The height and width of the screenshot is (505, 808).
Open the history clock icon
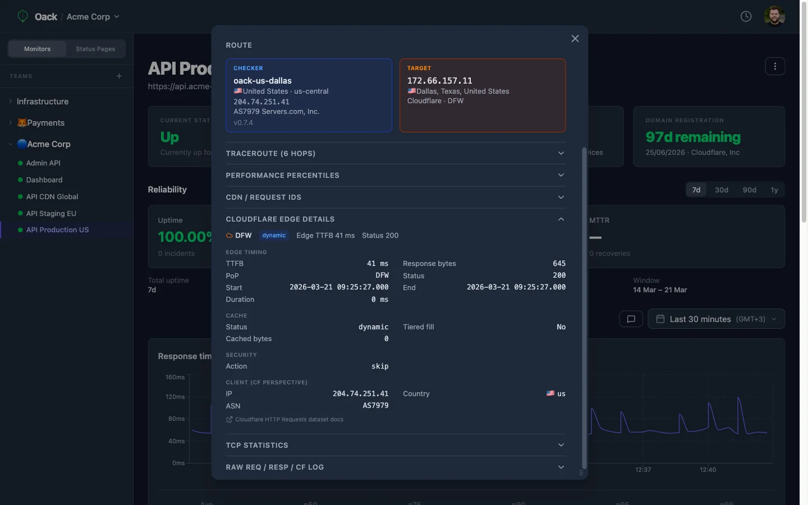746,16
